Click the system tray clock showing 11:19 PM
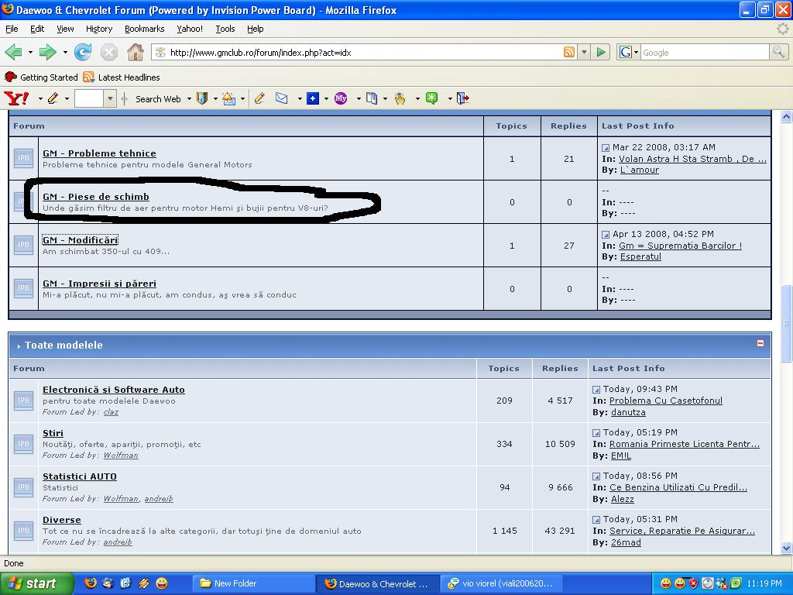 coord(764,583)
